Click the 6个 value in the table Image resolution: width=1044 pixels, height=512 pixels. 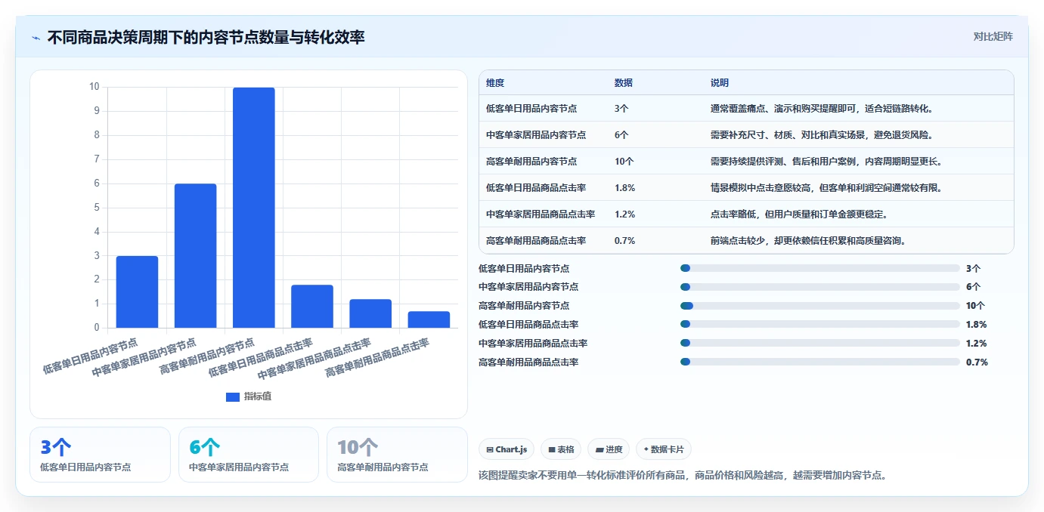point(621,135)
